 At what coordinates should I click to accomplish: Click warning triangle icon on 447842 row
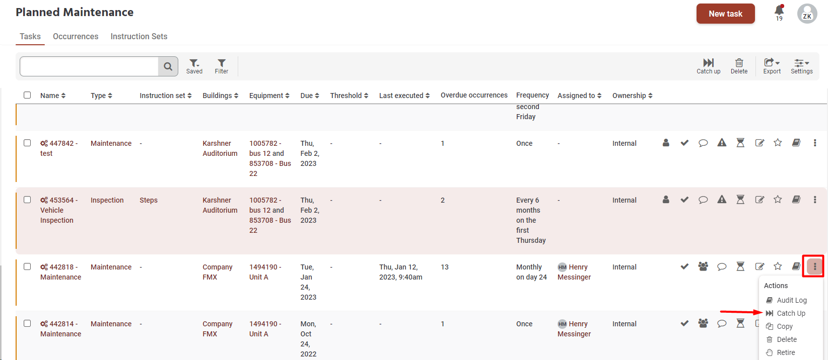click(x=722, y=143)
